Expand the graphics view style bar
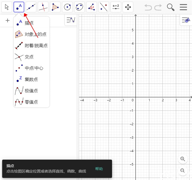The height and width of the screenshot is (180, 192). (185, 20)
